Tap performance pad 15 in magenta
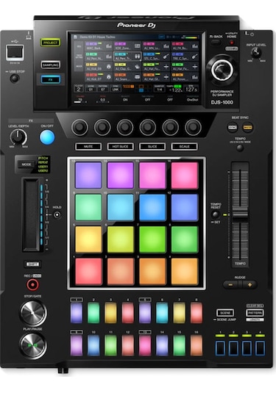 [152, 175]
